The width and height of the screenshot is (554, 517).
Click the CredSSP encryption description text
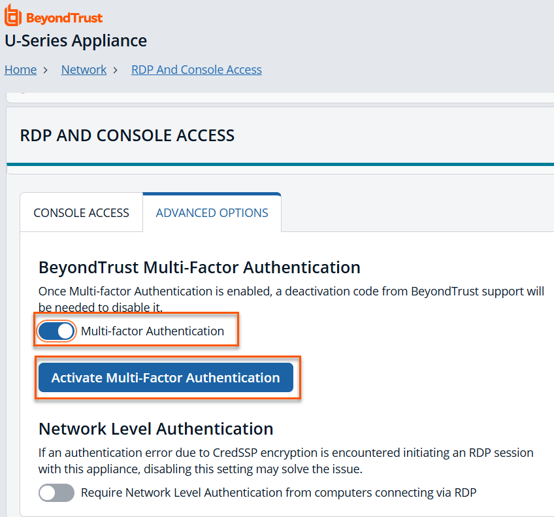[x=286, y=461]
